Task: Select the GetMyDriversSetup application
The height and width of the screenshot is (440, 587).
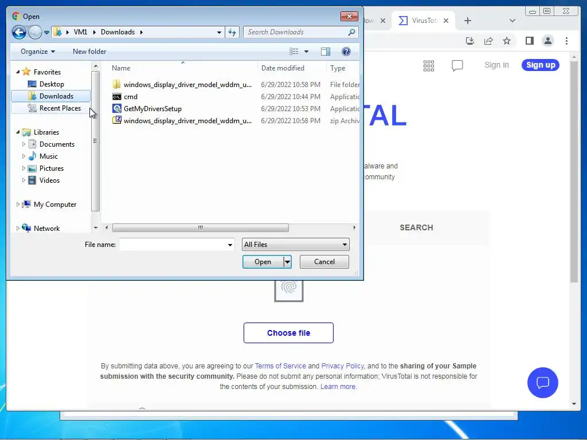Action: point(147,108)
